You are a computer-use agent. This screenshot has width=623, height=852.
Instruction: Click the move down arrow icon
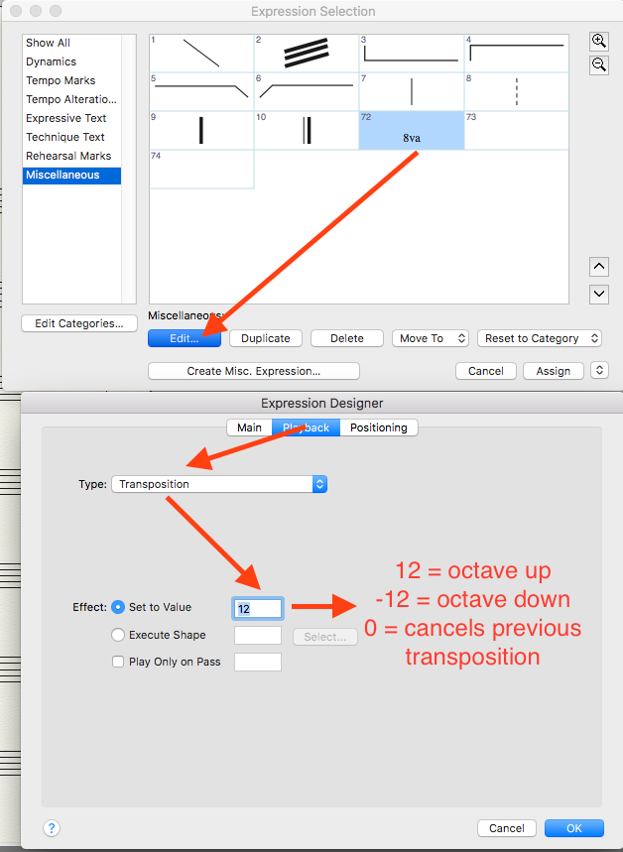click(x=599, y=294)
